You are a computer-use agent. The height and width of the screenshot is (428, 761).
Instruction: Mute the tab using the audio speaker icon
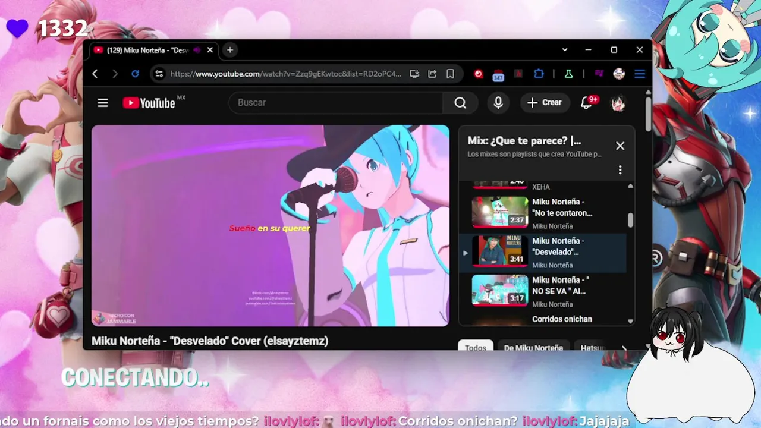[x=197, y=50]
